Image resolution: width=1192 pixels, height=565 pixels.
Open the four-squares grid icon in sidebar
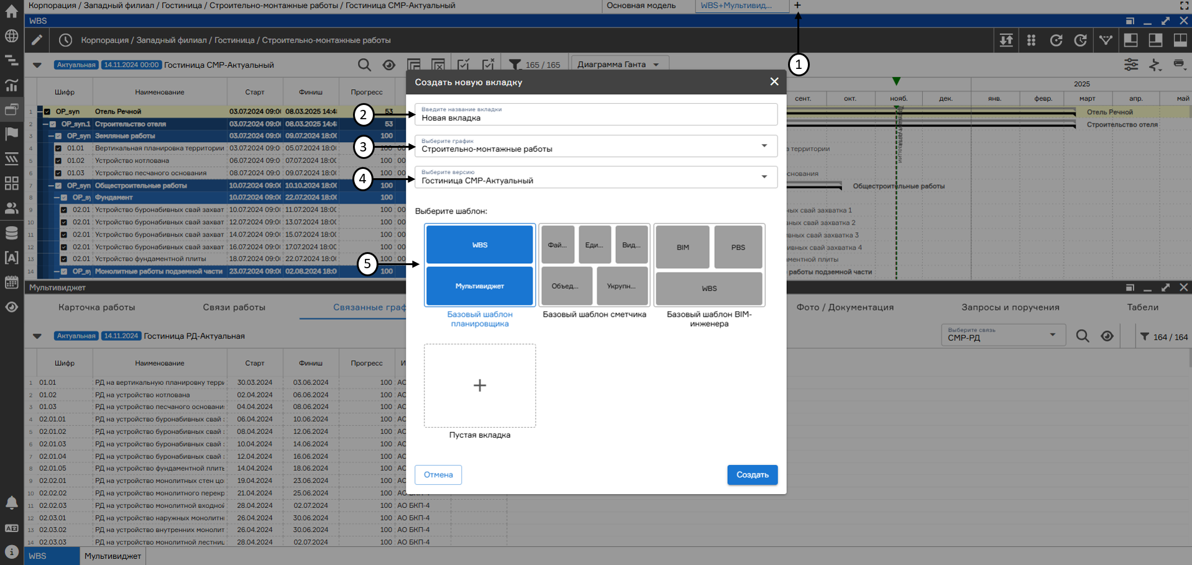pos(11,183)
